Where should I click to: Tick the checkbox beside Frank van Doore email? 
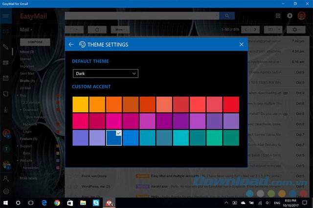tap(69, 175)
